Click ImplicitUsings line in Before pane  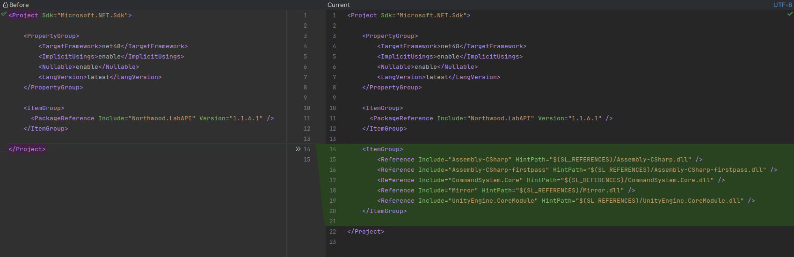pos(111,57)
